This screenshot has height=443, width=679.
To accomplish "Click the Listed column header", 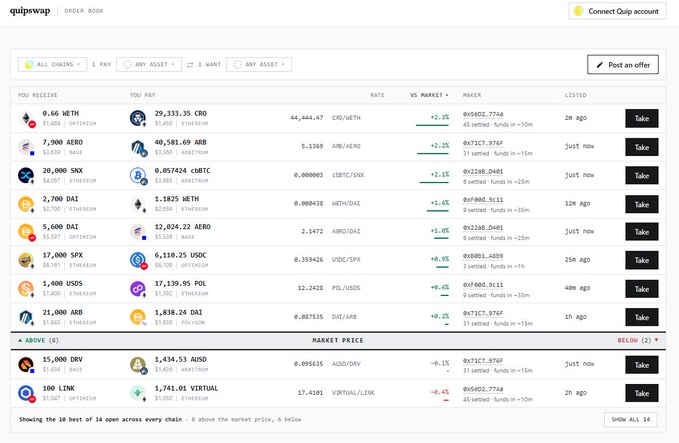I will coord(575,95).
